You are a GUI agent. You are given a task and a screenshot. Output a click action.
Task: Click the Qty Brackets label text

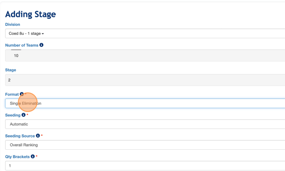pos(17,157)
